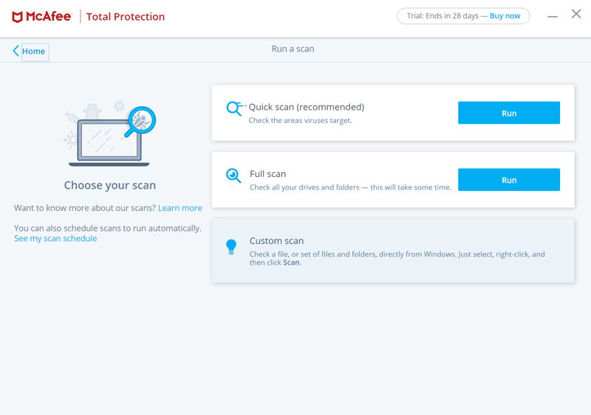This screenshot has height=415, width=591.
Task: Close the McAfee window
Action: (576, 14)
